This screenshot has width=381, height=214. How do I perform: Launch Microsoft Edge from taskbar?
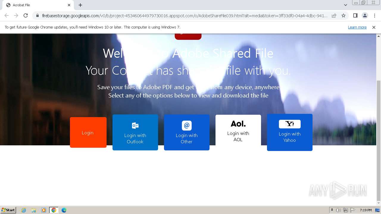pos(64,210)
